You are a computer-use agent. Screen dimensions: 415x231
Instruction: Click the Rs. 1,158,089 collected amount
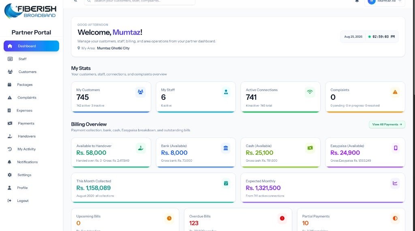click(x=94, y=188)
